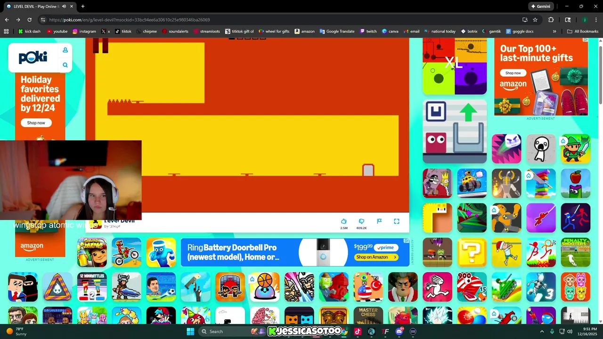Open TikTok app from the taskbar
The image size is (603, 339).
(358, 331)
